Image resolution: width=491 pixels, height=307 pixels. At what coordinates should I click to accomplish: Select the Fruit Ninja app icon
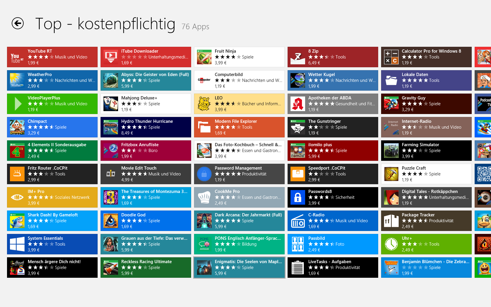(204, 57)
